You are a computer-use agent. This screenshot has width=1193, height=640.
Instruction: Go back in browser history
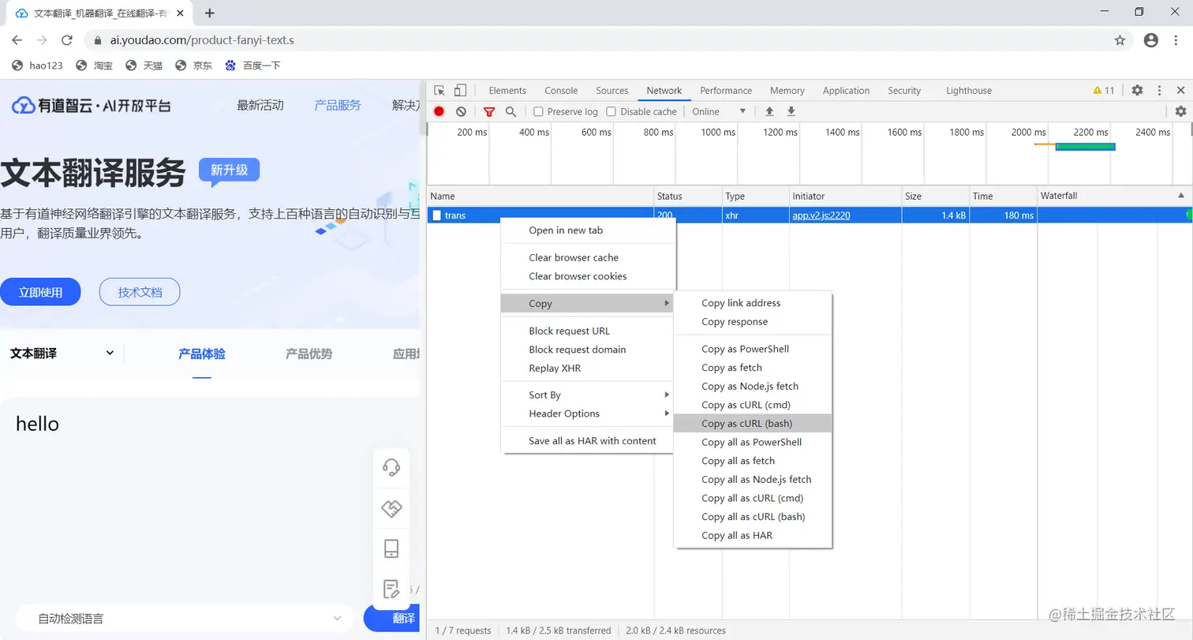click(x=17, y=40)
